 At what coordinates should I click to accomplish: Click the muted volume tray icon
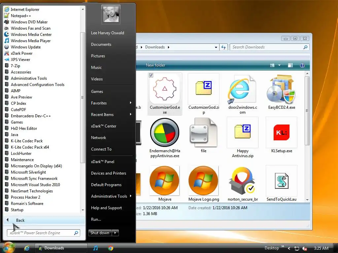(x=304, y=248)
